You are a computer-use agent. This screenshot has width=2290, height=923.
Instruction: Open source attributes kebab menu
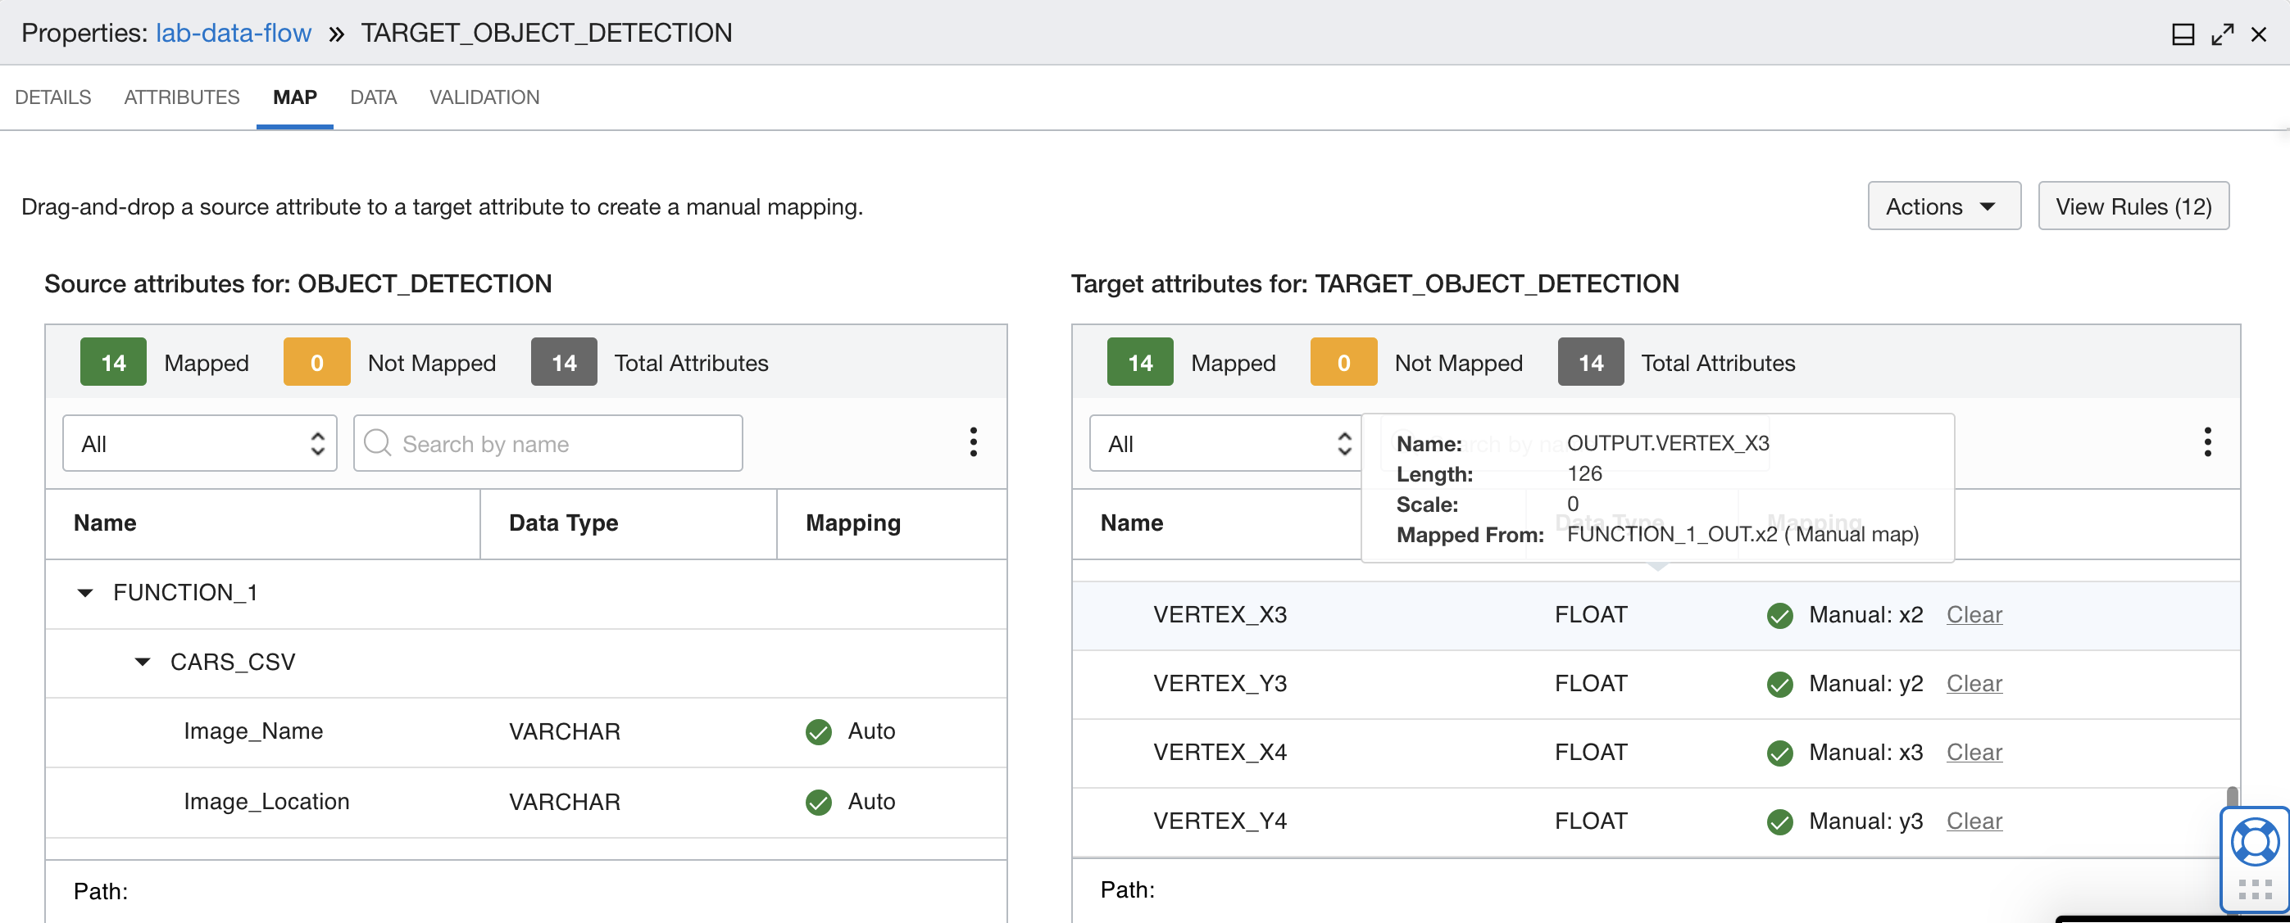(973, 441)
